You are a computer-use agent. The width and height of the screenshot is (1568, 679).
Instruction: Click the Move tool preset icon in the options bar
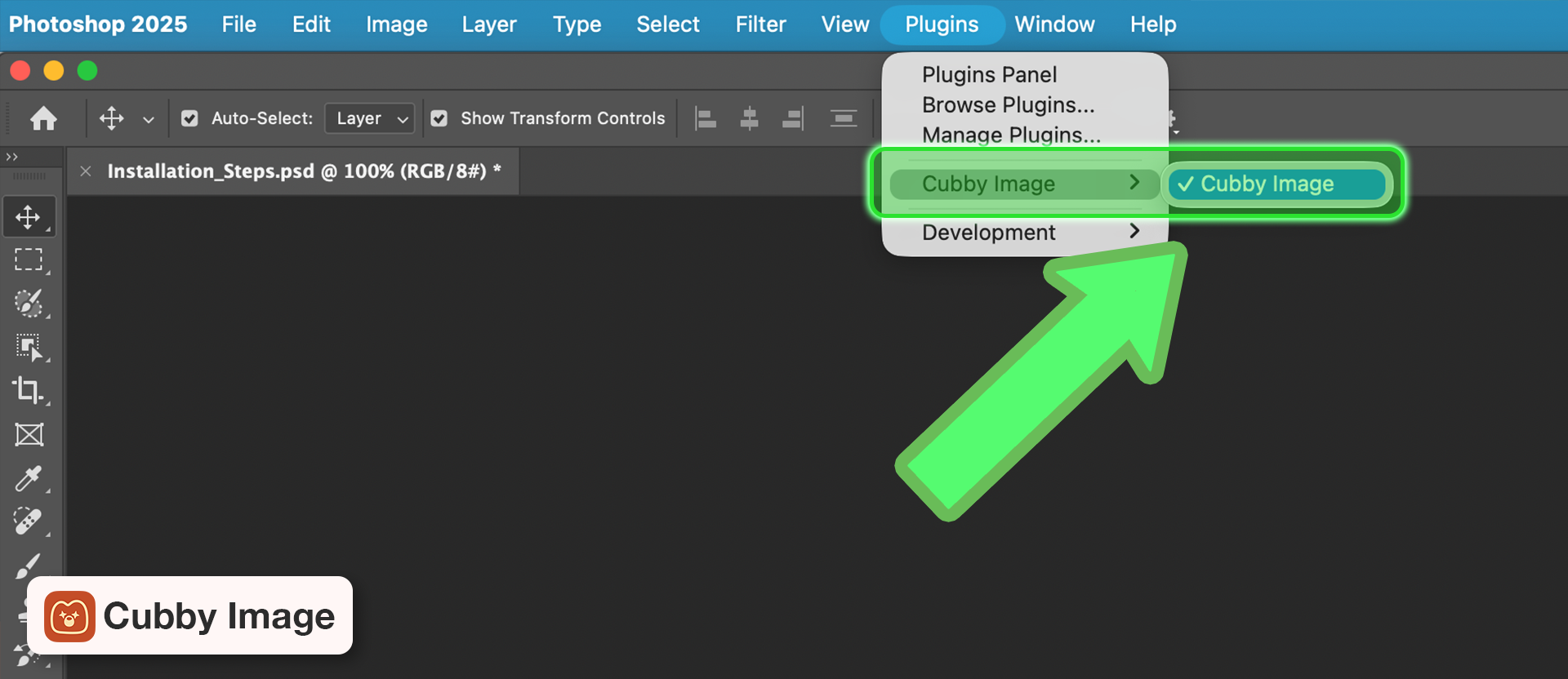(x=112, y=118)
